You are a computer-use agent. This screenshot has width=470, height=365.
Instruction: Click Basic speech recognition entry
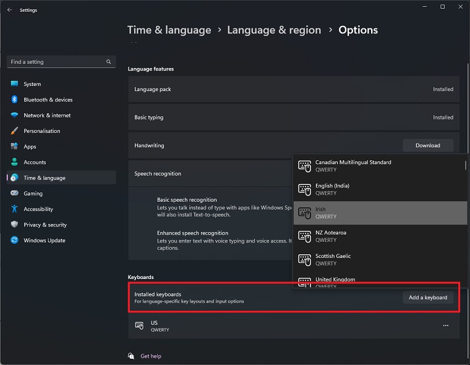point(224,207)
